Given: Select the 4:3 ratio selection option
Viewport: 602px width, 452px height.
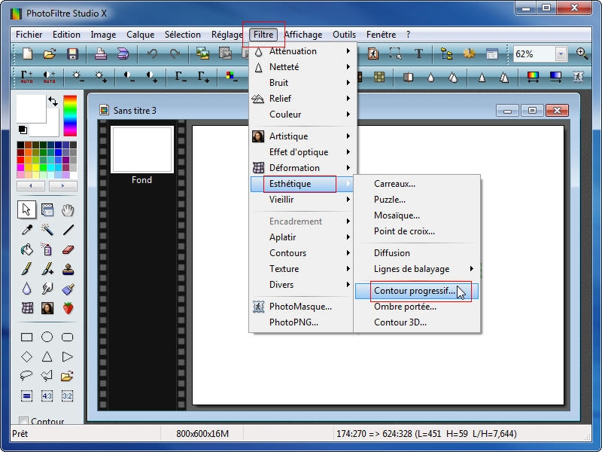Looking at the screenshot, I should pos(47,395).
